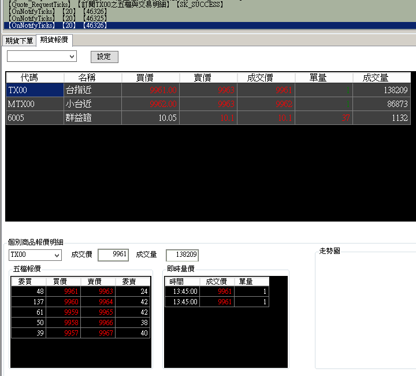Screen dimensions: 416x376
Task: Click the quote table 買價 column header
Action: tap(150, 78)
